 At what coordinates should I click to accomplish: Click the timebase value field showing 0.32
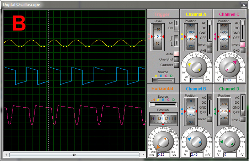163,155
